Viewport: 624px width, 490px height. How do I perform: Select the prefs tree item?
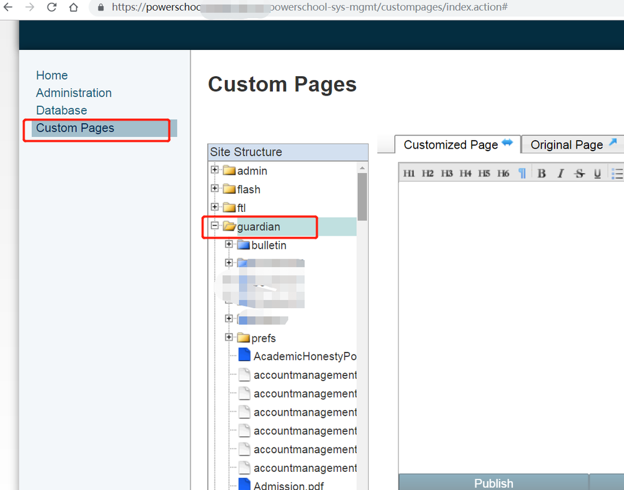click(264, 338)
